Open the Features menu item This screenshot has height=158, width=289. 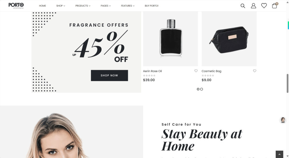[128, 6]
